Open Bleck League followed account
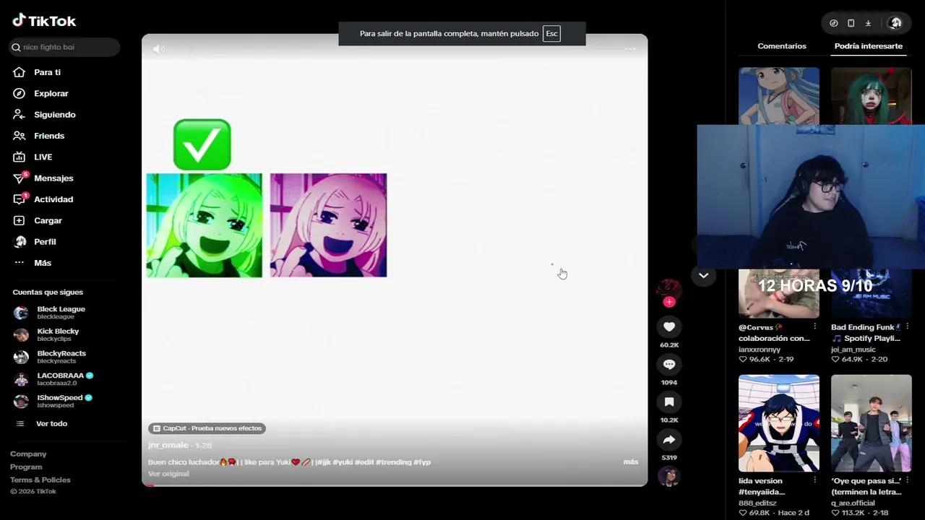The width and height of the screenshot is (925, 520). (61, 313)
